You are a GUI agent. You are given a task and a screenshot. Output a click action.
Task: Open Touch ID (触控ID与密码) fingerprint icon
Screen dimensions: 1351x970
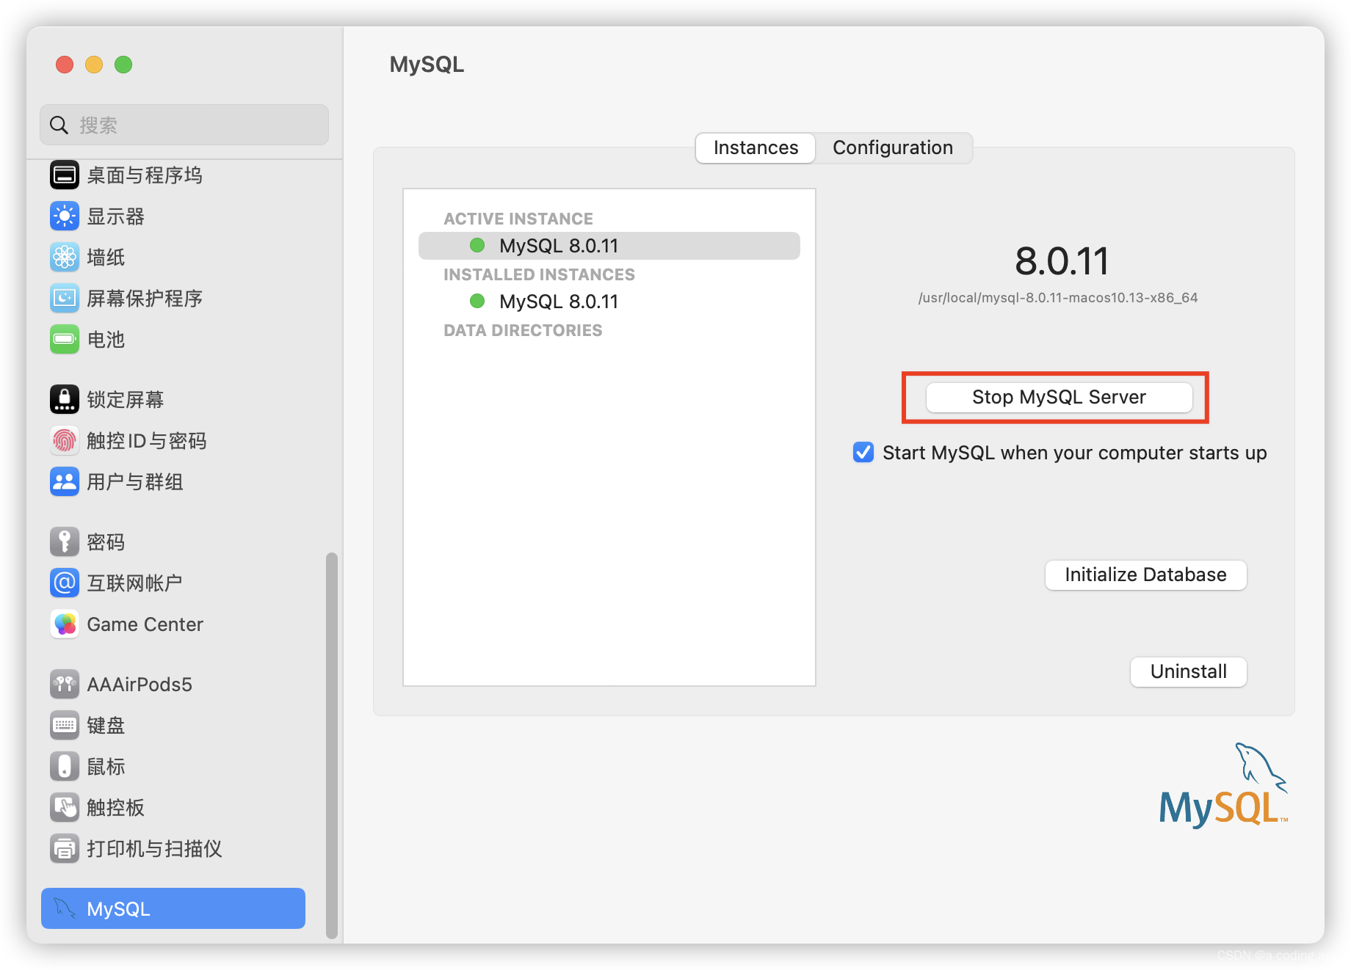point(65,441)
